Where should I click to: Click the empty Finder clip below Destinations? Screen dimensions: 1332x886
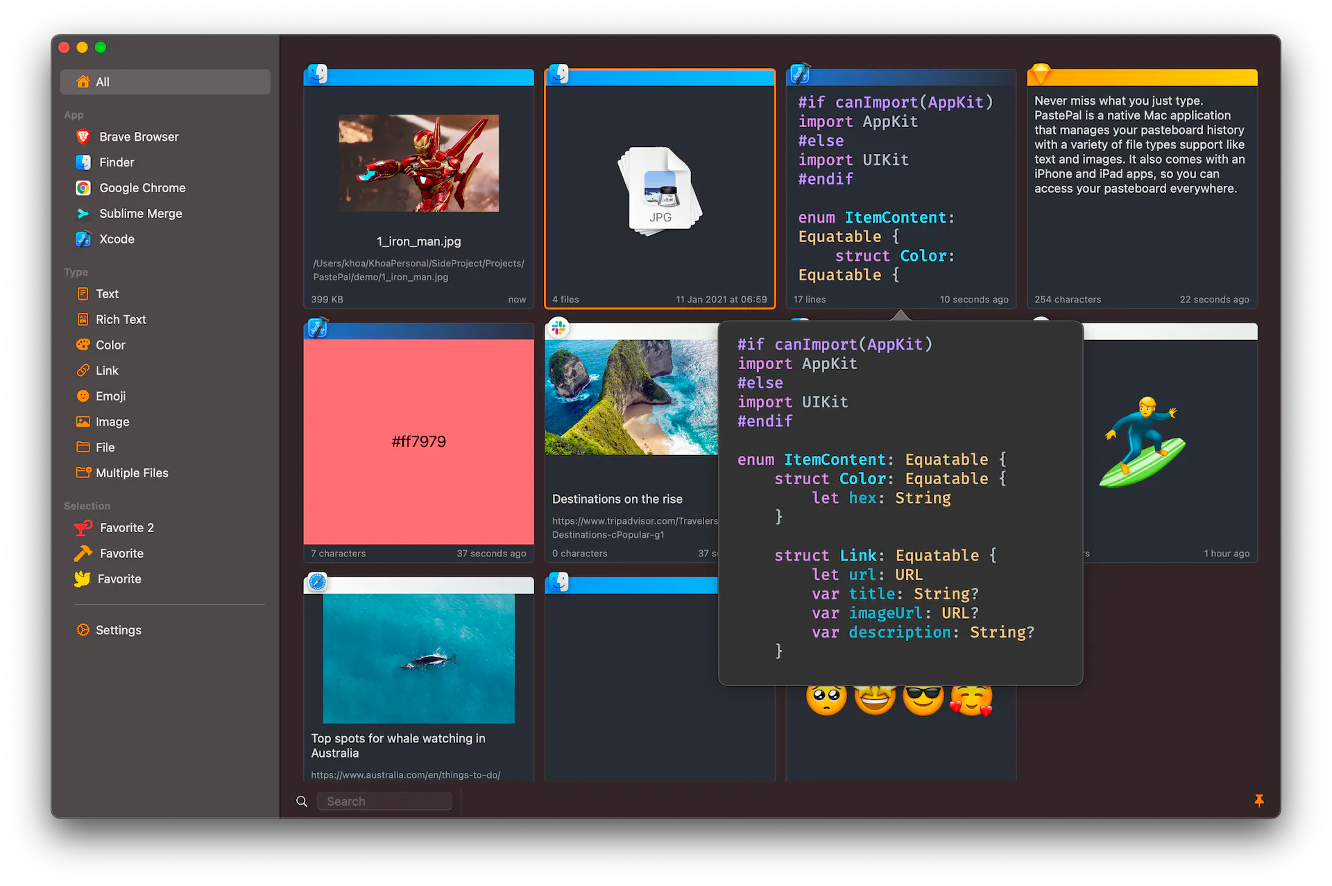point(631,679)
